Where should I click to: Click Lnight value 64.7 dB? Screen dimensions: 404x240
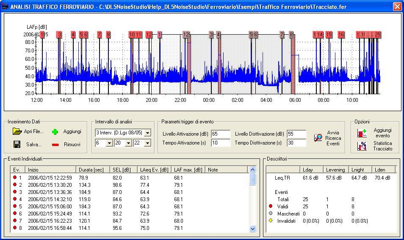click(359, 177)
